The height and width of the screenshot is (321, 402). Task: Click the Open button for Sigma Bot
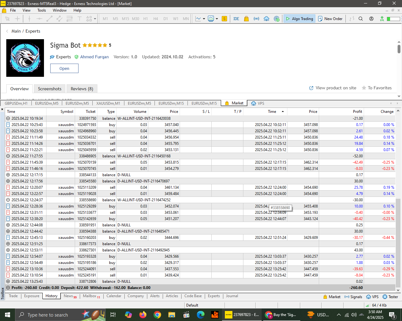click(64, 68)
